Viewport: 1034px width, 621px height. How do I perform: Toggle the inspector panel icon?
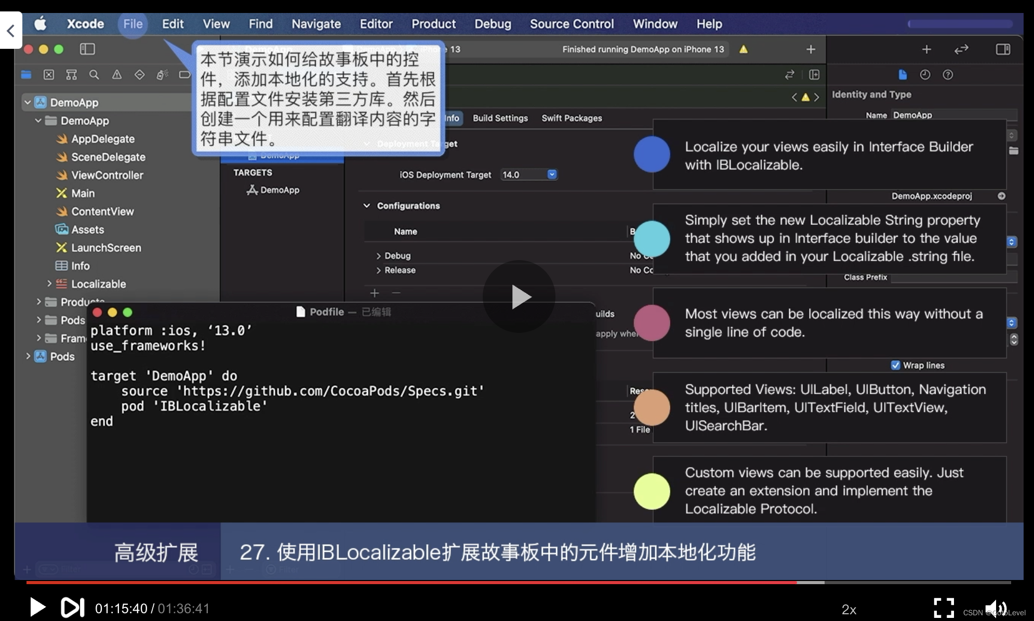pyautogui.click(x=1003, y=49)
